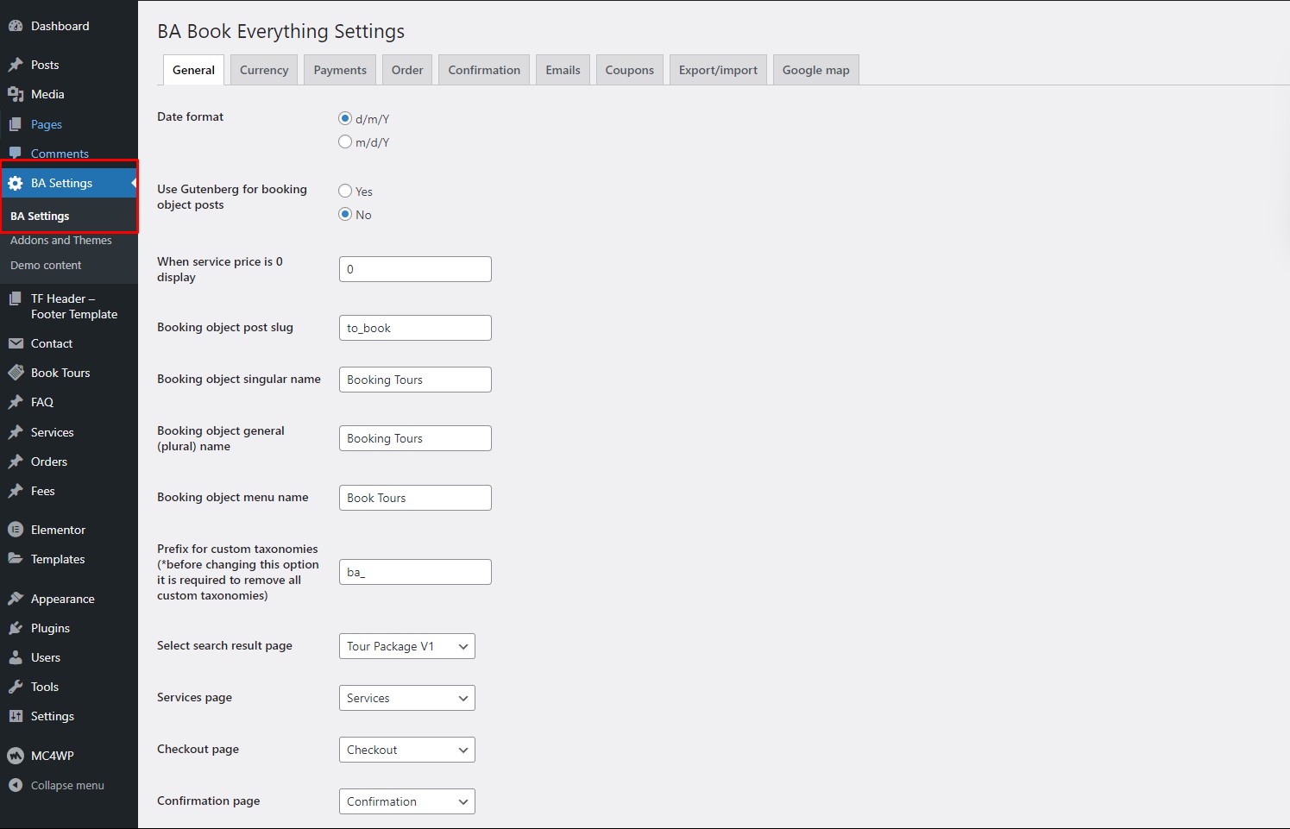Click the Posts pushpin icon
This screenshot has height=829, width=1290.
16,65
